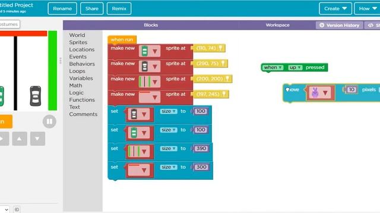Click the Share button
The image size is (380, 213).
coord(92,9)
